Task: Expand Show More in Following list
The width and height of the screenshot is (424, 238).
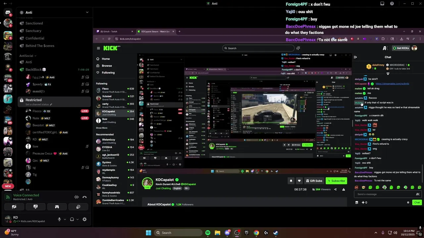Action: point(102,128)
